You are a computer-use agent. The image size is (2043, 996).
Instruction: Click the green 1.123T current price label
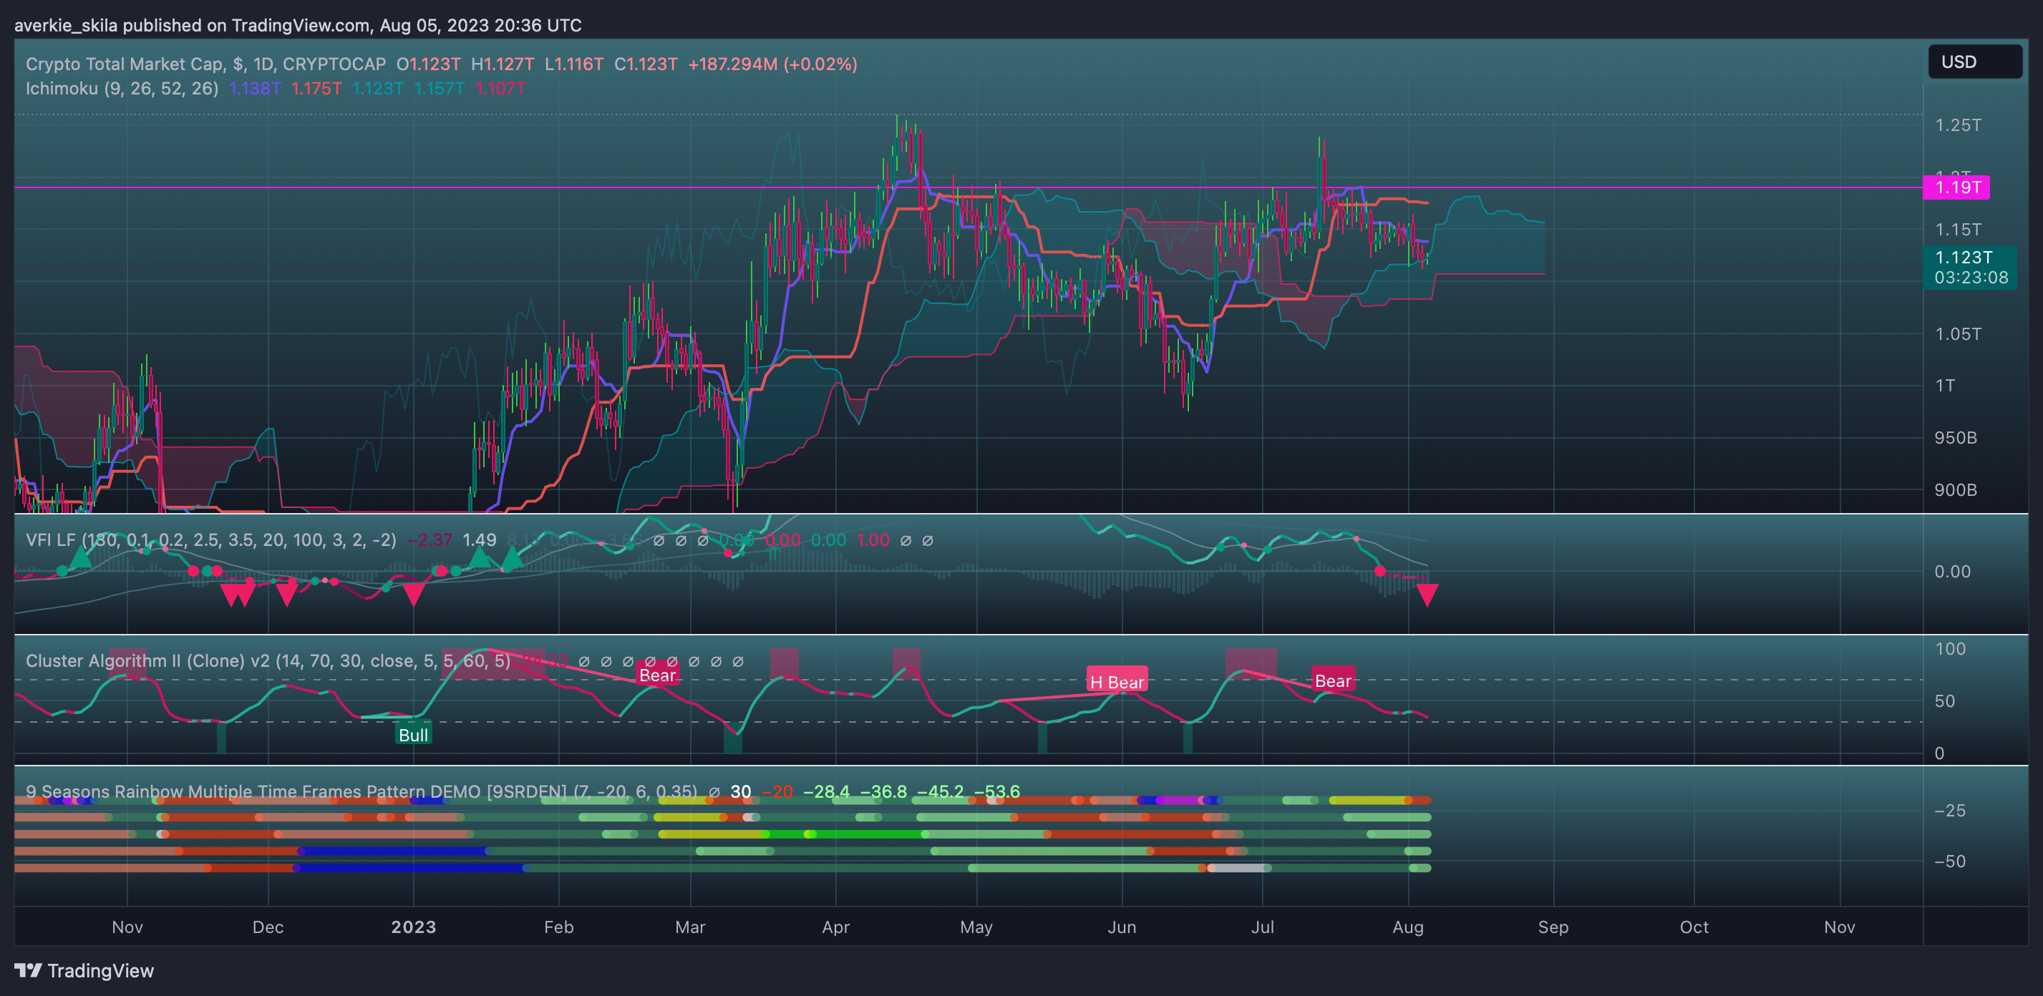(x=1970, y=267)
